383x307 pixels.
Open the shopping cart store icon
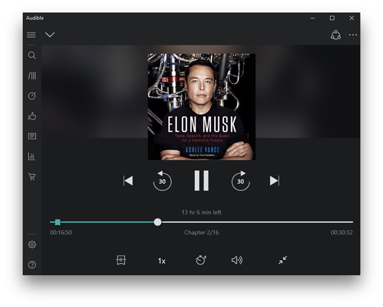32,177
